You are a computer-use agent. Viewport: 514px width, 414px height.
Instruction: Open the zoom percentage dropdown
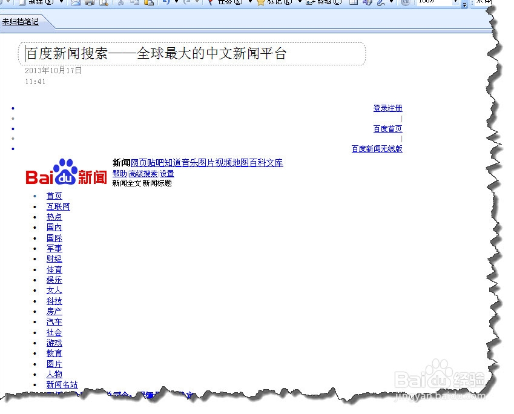click(455, 2)
